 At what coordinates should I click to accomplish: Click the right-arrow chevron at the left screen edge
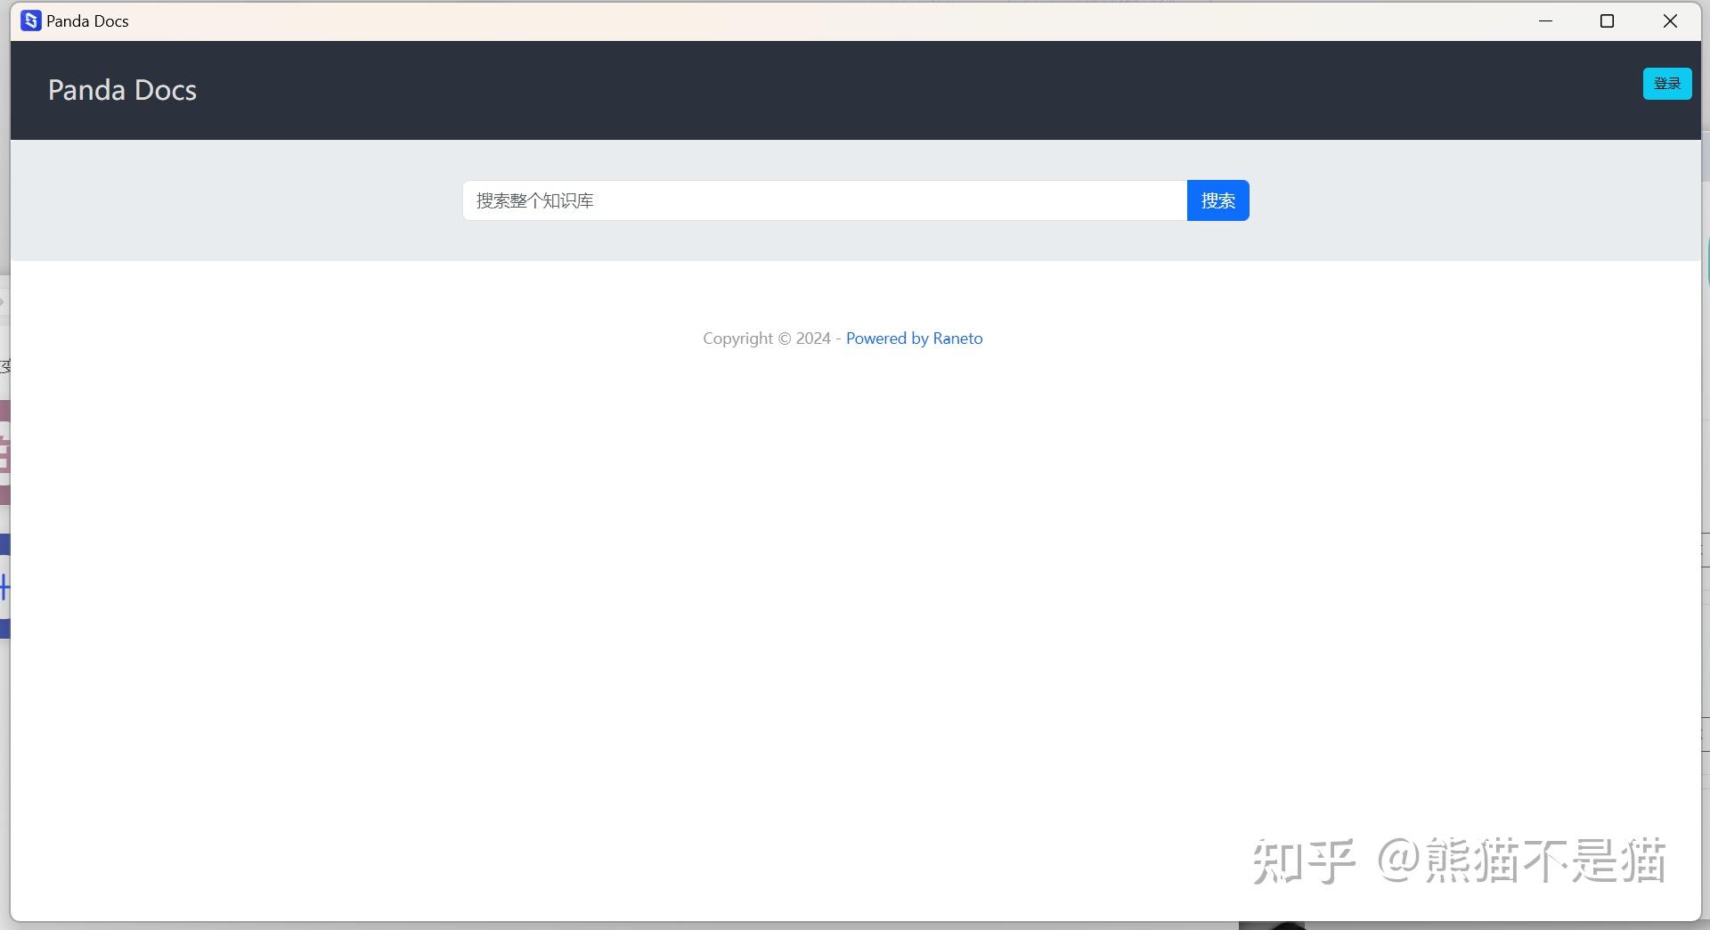click(3, 302)
